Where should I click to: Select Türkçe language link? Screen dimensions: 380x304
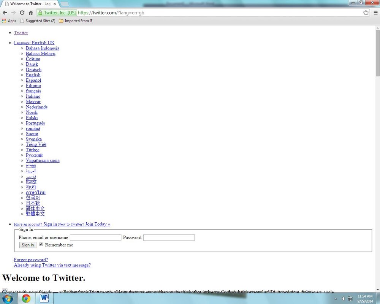click(32, 150)
